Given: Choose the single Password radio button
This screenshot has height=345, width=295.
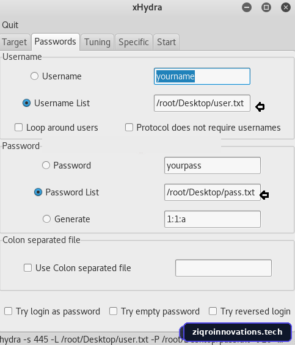Looking at the screenshot, I should click(x=46, y=165).
